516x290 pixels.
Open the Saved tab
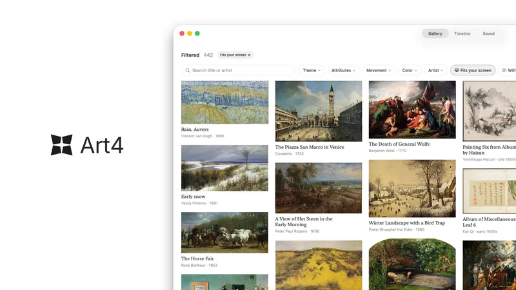coord(488,34)
